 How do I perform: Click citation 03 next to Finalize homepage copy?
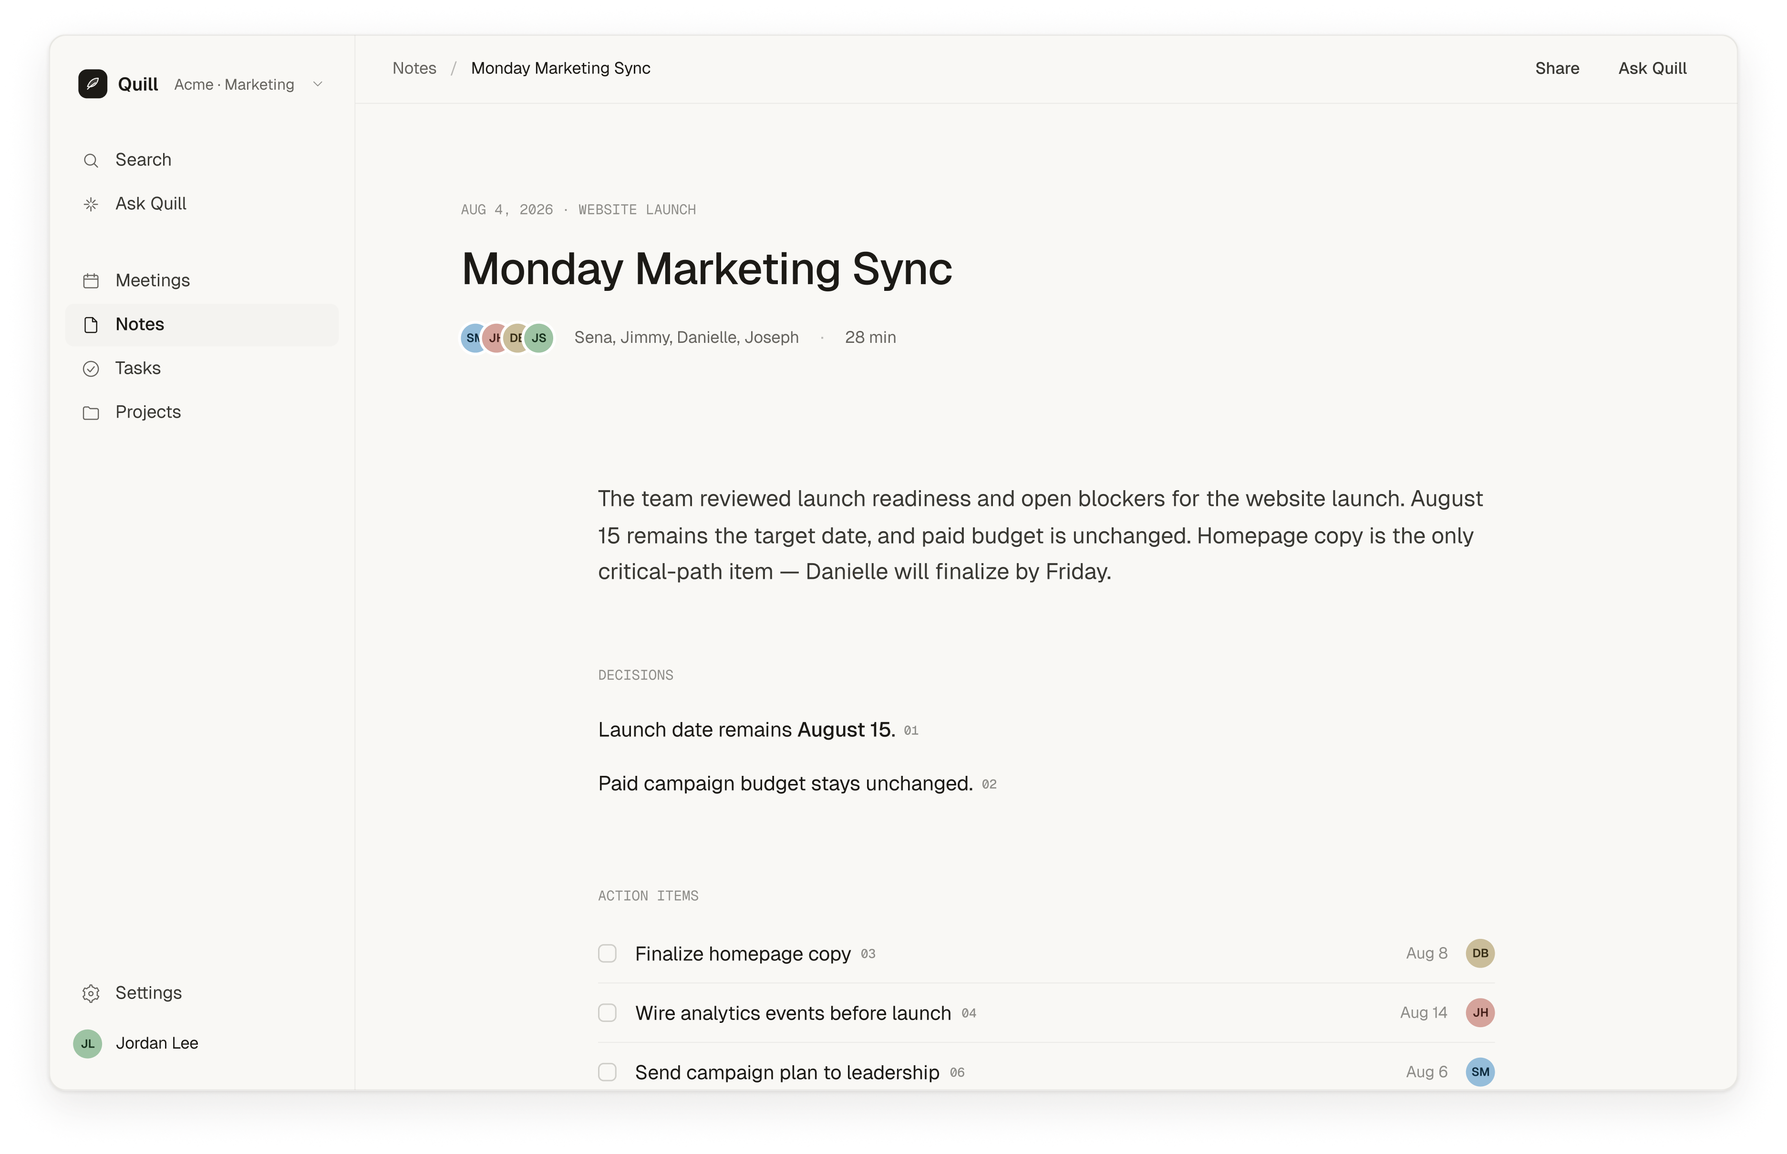[868, 955]
